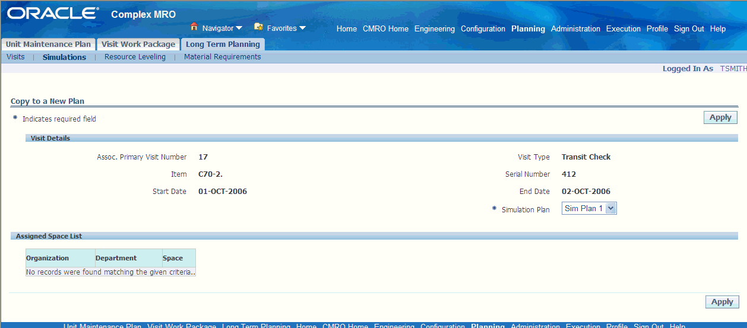The image size is (747, 328).
Task: Open the top CMRO Home link
Action: click(385, 28)
